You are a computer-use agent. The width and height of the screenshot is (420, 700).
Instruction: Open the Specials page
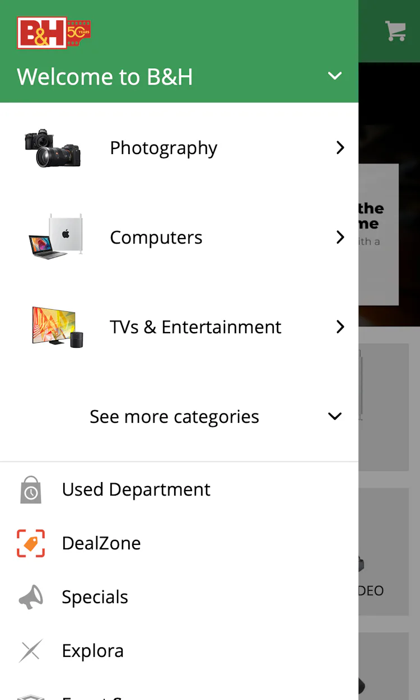pos(95,596)
